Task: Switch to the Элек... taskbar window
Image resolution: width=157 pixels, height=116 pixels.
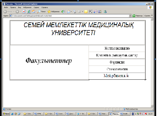Action: point(103,114)
